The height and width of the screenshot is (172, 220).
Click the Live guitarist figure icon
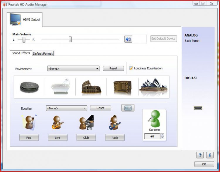pos(57,123)
